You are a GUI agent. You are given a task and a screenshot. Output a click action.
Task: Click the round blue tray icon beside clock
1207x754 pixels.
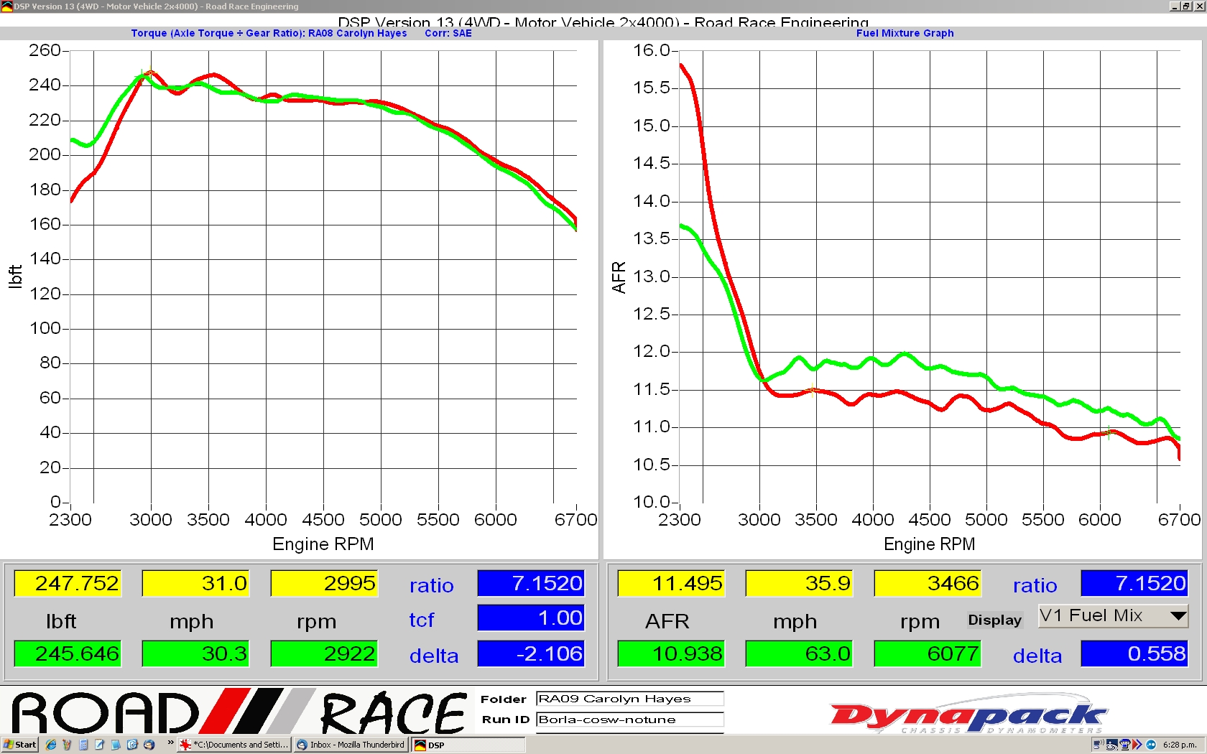1151,745
